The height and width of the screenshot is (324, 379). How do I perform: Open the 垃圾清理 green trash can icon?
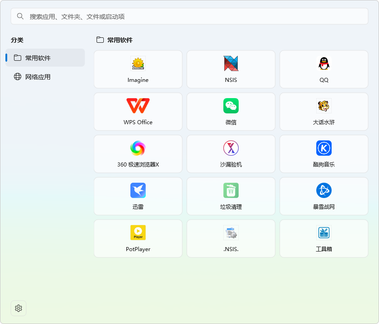tap(231, 190)
